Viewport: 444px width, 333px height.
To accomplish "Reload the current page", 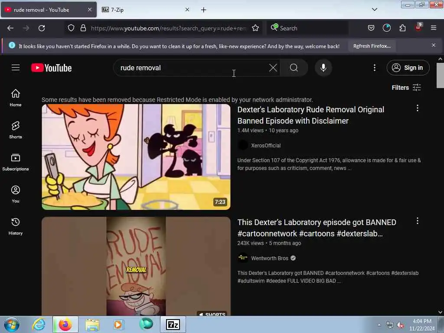I will [42, 28].
